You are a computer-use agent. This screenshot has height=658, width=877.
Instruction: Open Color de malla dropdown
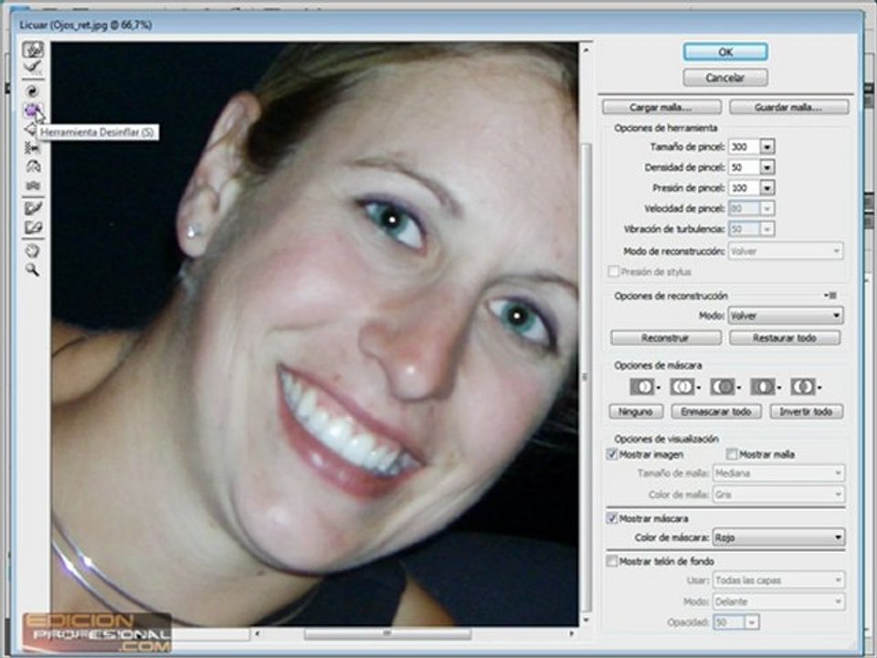pos(778,494)
